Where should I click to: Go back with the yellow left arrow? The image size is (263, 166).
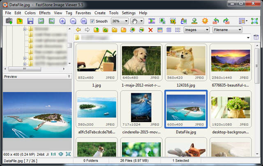coord(78,30)
